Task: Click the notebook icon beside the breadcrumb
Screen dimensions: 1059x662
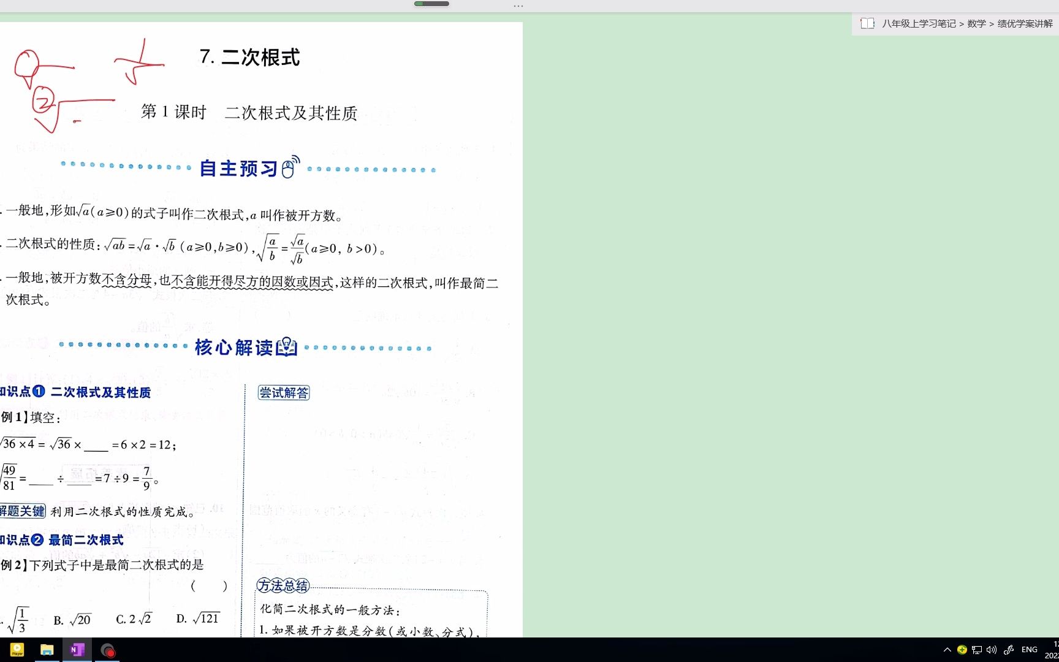Action: (868, 24)
